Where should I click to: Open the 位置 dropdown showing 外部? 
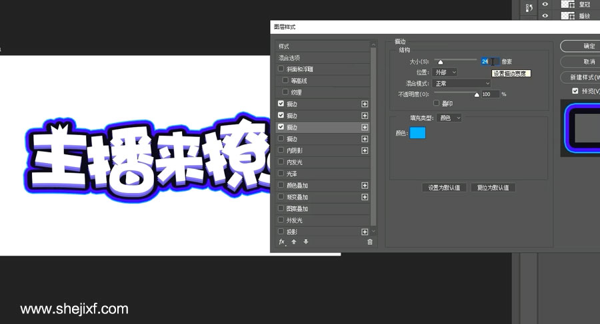[445, 72]
